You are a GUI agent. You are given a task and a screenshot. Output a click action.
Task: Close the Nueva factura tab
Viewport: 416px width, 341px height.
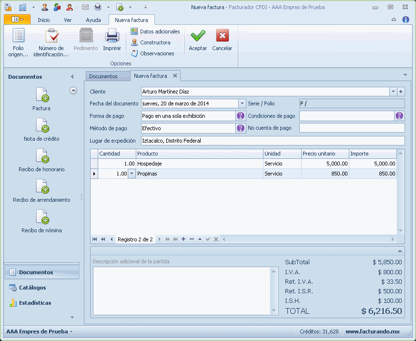click(x=175, y=76)
